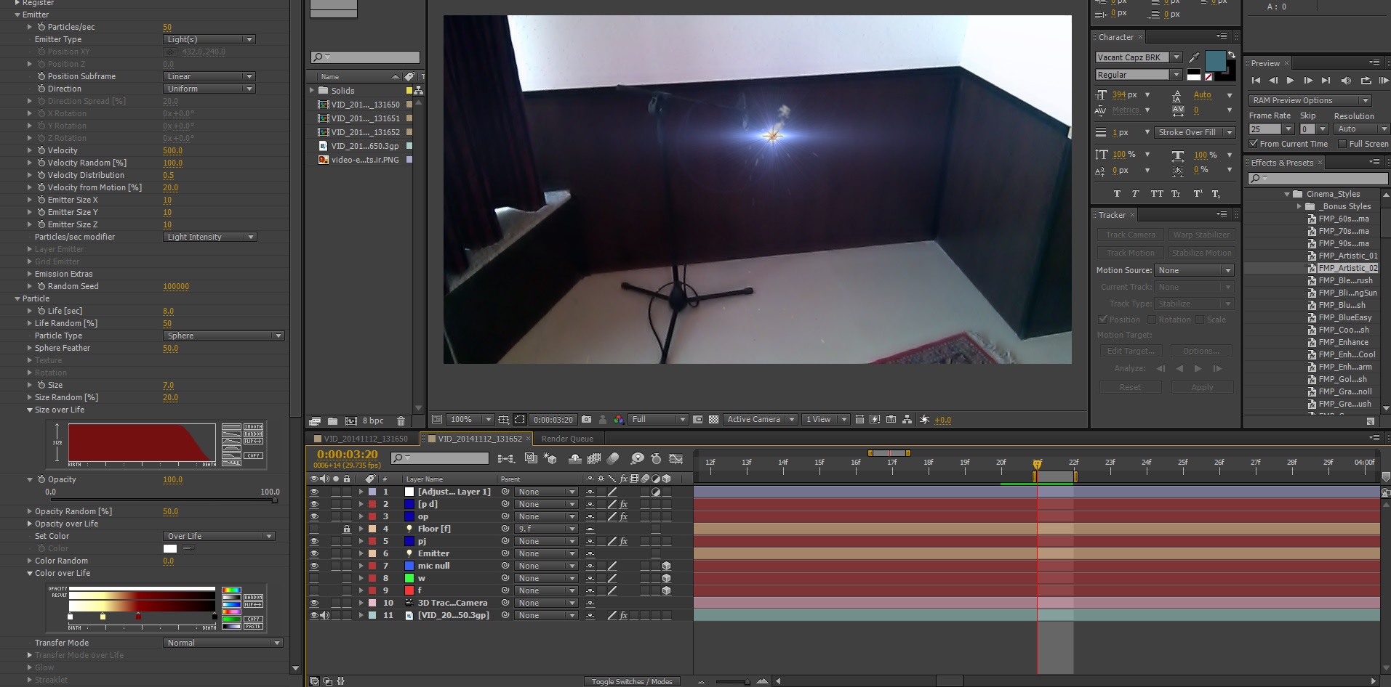The width and height of the screenshot is (1391, 687).
Task: Take snapshot with viewer camera icon
Action: tap(586, 419)
